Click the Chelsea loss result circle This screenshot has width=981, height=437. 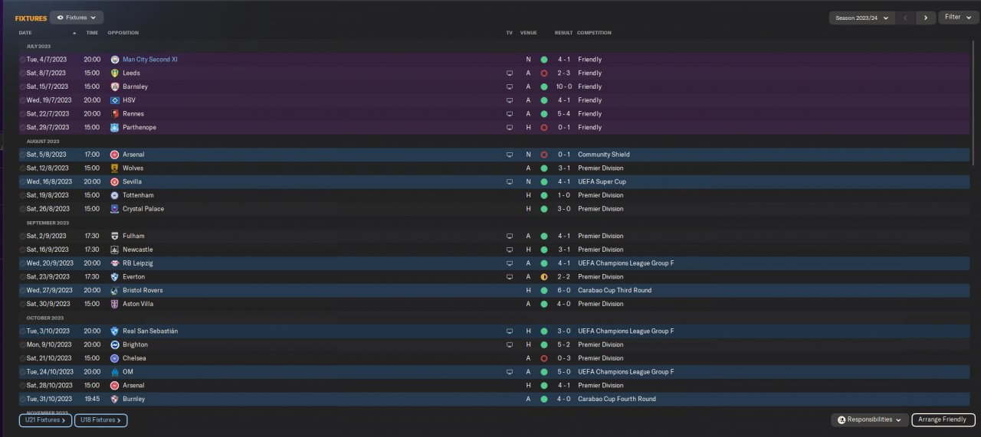[543, 358]
